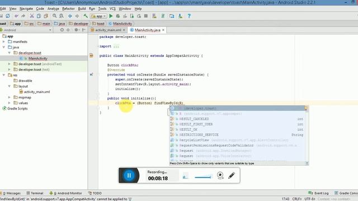Click the Stop square icon in toolbar
Screen dimensions: 358x201
tap(146, 16)
